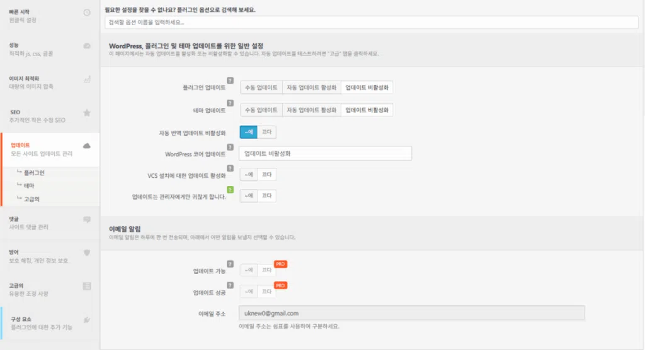Select 자동 업데이트 활성화 for 플러그인 업데이트
The width and height of the screenshot is (645, 350).
(x=311, y=88)
